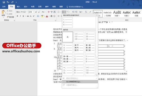Open the 文件 (File) tab

(x=4, y=7)
